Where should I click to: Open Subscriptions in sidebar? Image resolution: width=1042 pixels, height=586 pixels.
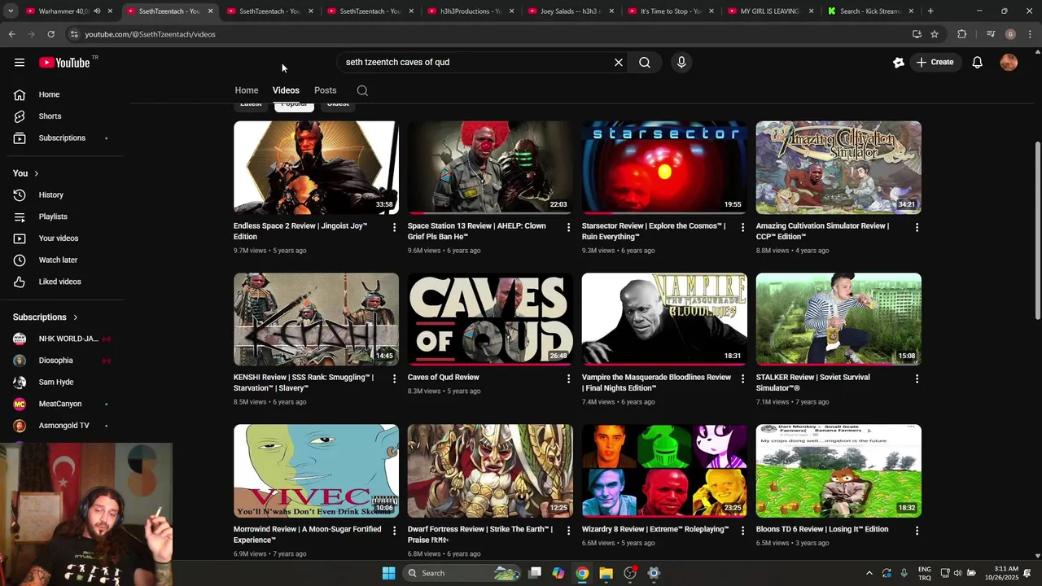click(63, 138)
